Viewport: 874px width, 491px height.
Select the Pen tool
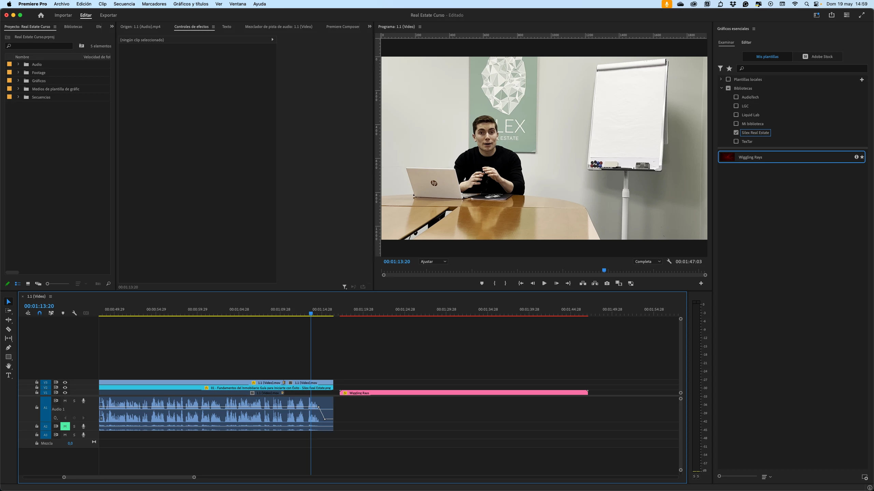point(9,347)
